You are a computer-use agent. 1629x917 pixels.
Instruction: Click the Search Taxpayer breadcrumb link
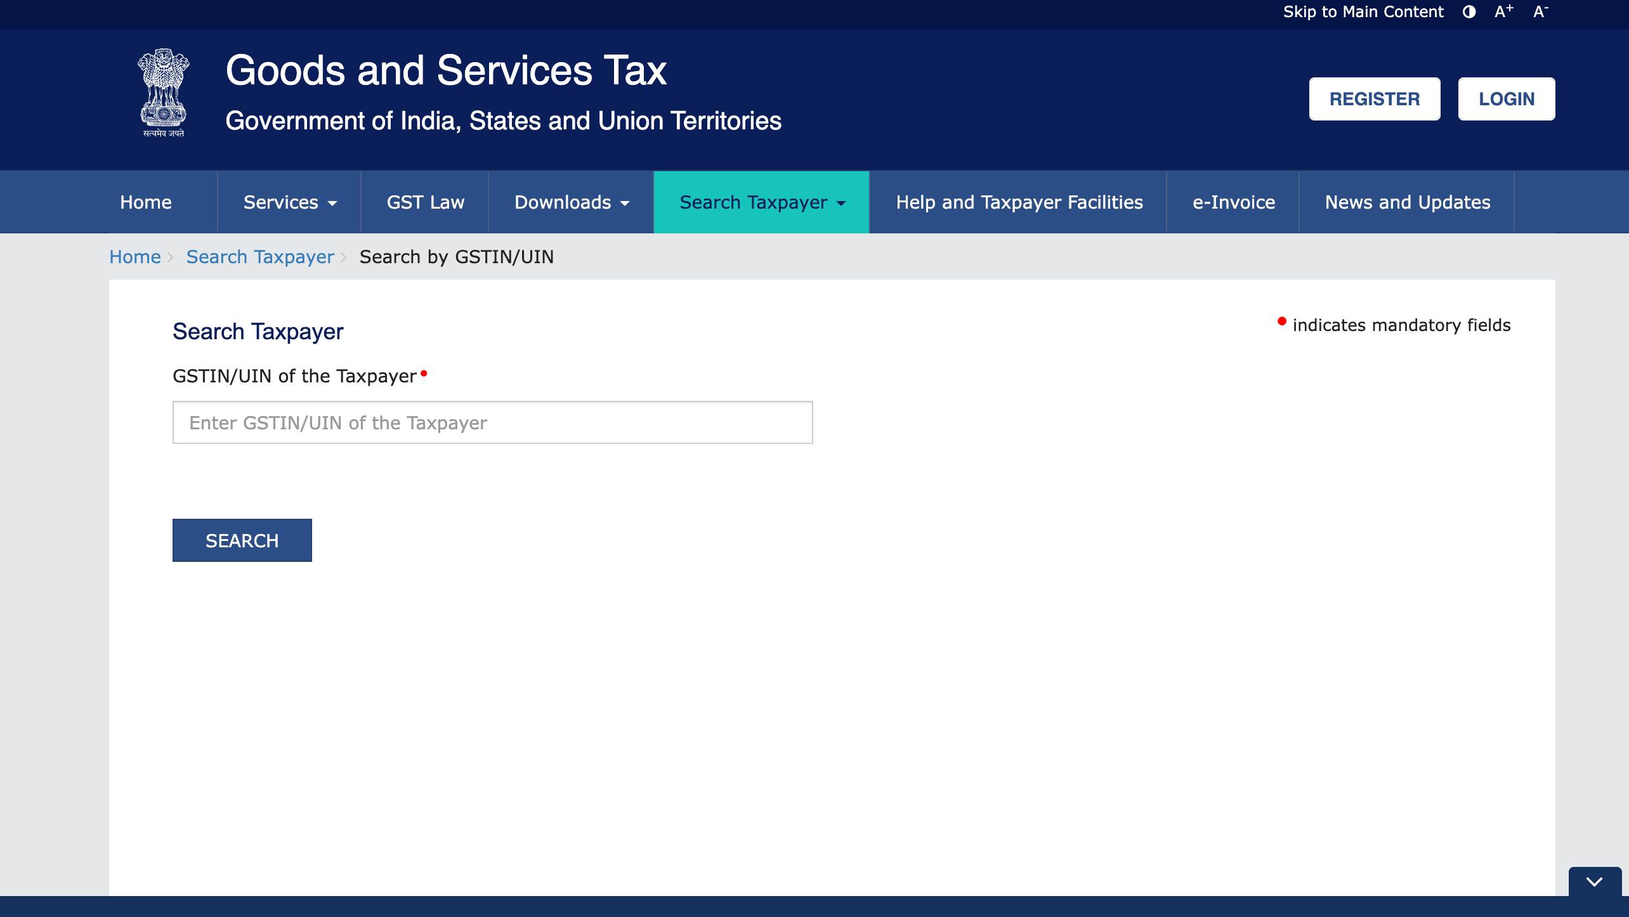point(260,257)
